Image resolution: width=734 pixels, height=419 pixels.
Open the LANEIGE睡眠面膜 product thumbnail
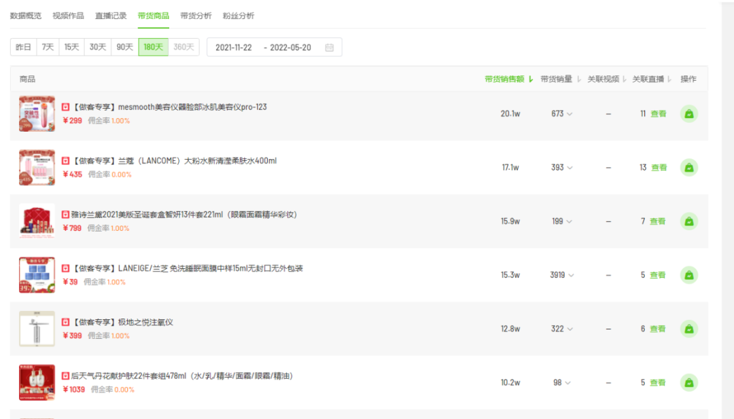click(x=37, y=275)
